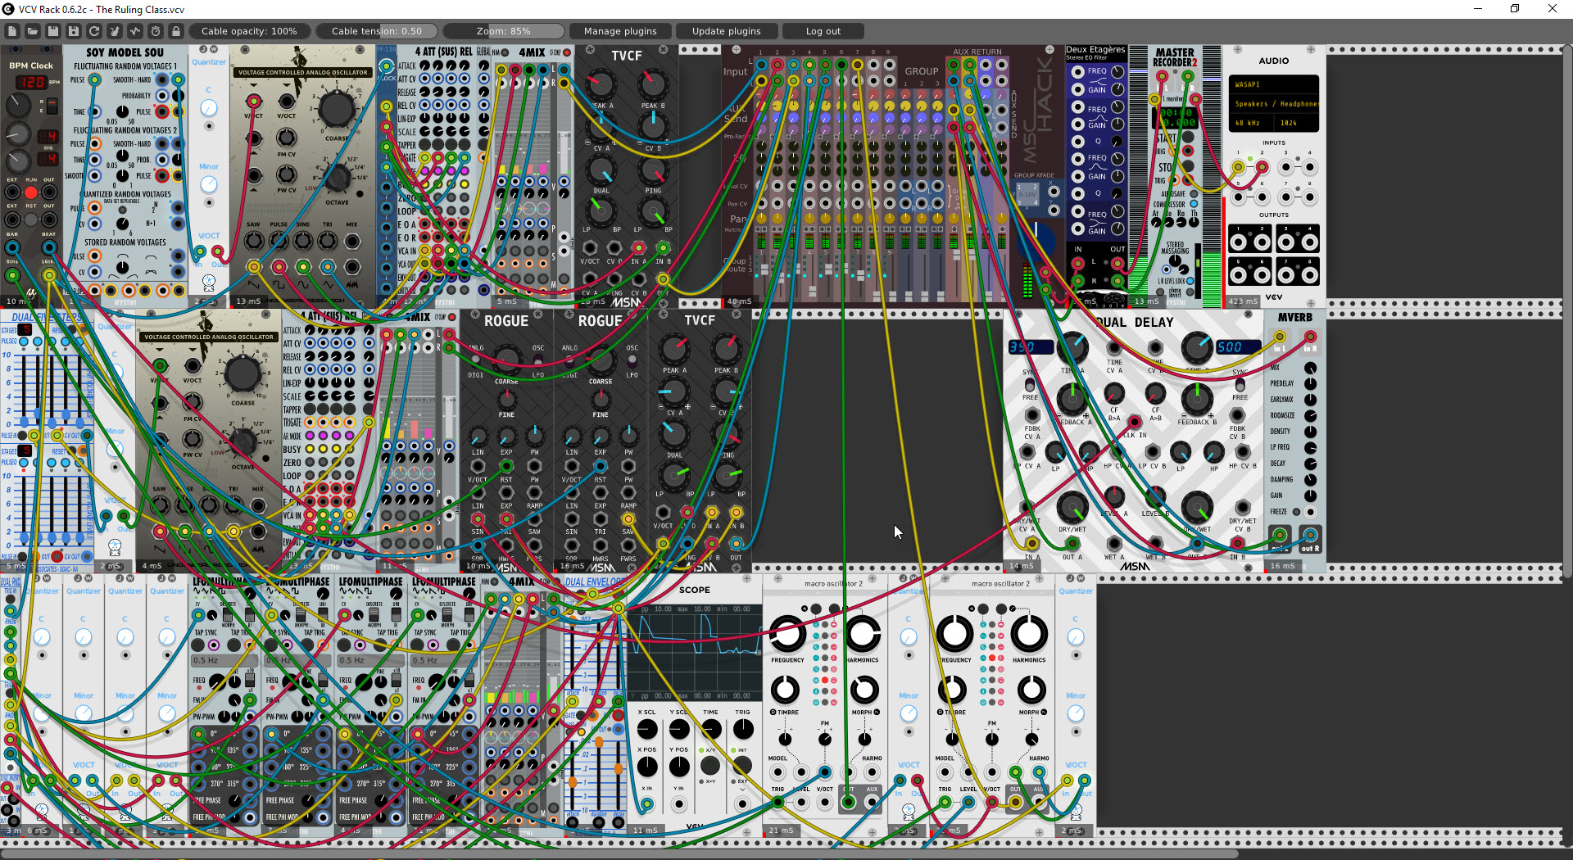Click the Save As floppy icon
The image size is (1573, 860).
tap(74, 31)
